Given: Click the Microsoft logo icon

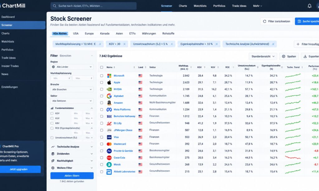Looking at the screenshot, I should coord(109,76).
